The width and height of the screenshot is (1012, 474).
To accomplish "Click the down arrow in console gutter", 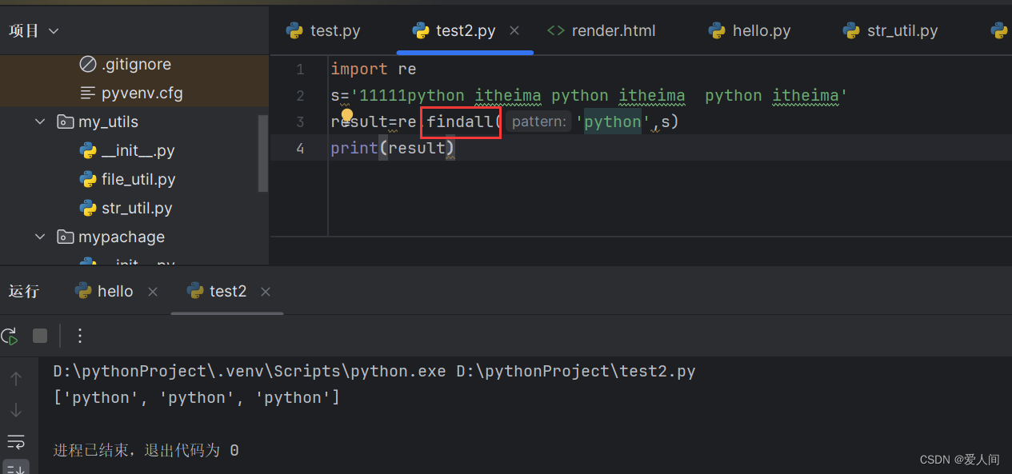I will click(16, 409).
